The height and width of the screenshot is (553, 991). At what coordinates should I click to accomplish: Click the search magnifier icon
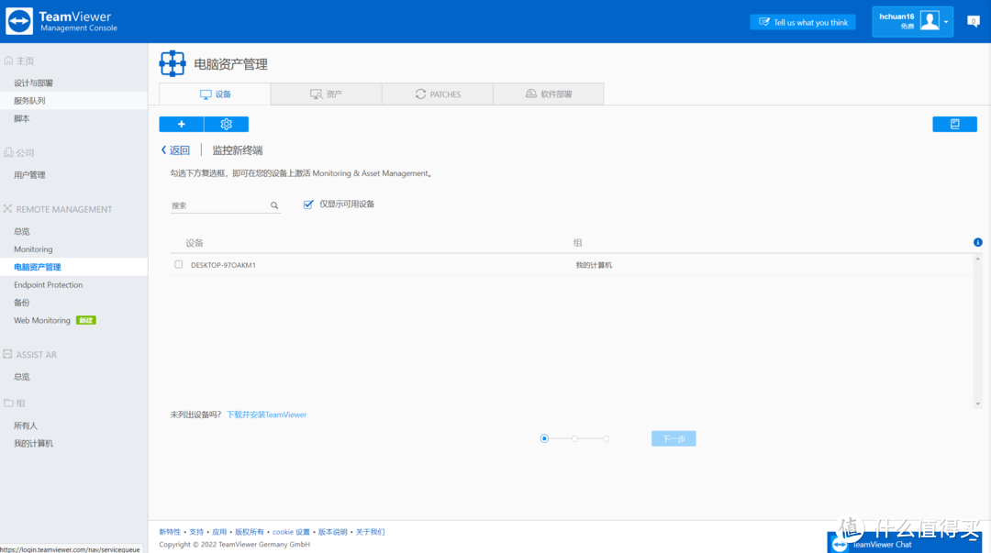(274, 205)
